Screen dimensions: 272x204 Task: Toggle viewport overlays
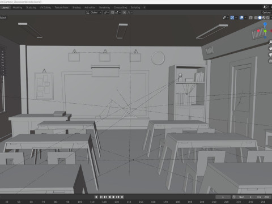coord(241,18)
